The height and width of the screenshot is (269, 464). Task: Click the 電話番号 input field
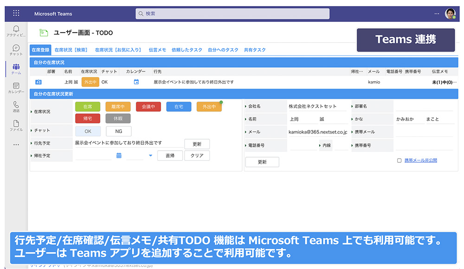303,145
